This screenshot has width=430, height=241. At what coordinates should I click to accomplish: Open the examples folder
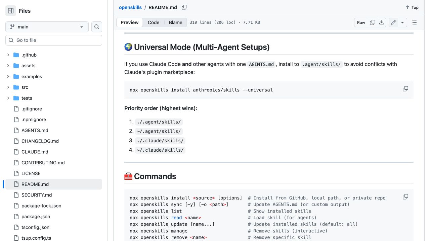click(32, 76)
